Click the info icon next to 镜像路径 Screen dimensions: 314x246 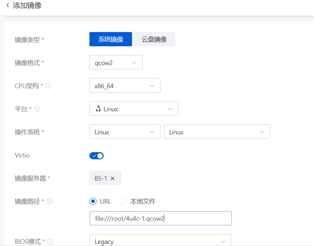coord(50,201)
